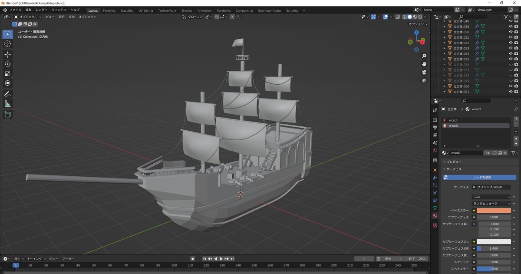
Task: Switch to wireframe viewport shading
Action: click(x=404, y=17)
